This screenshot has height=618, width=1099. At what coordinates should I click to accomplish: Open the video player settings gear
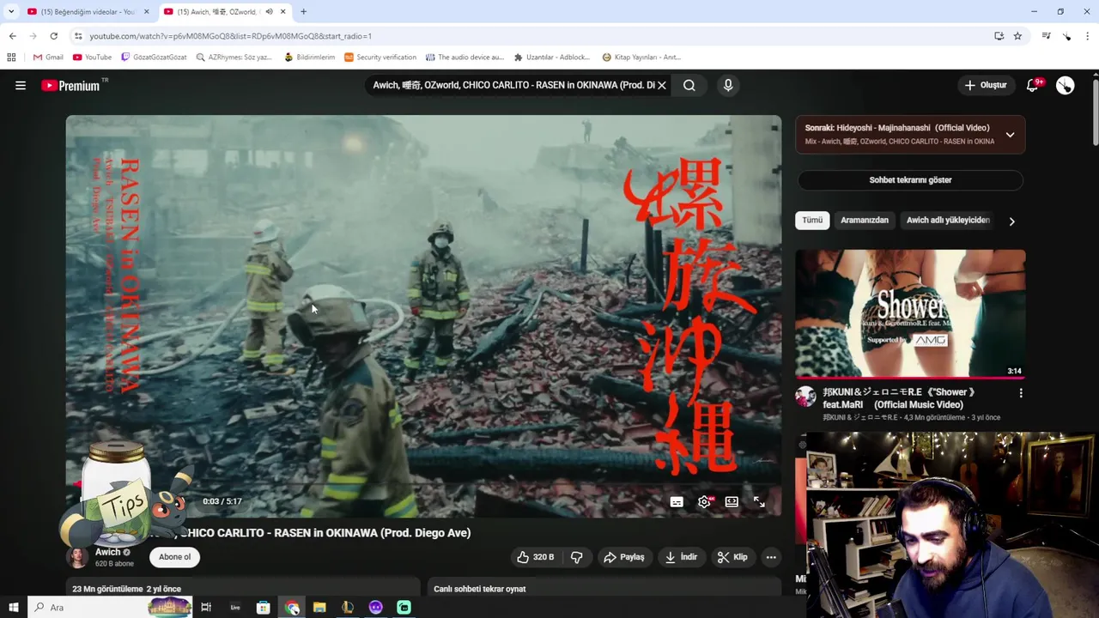point(705,501)
